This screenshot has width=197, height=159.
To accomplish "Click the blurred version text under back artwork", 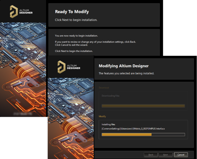I will coord(23,113).
